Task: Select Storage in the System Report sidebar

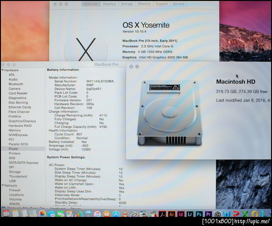Action: click(15, 172)
